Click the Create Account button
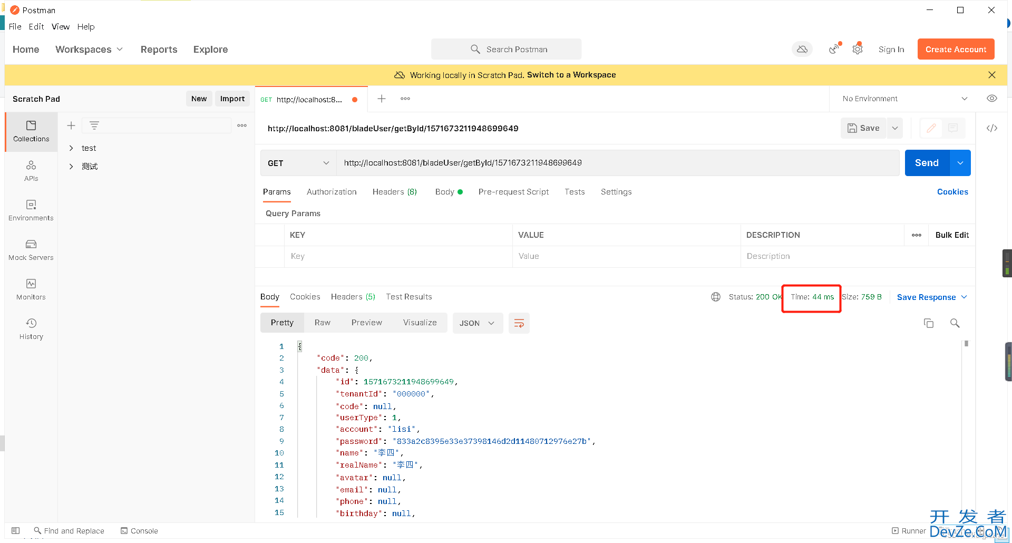1012x543 pixels. pos(956,49)
